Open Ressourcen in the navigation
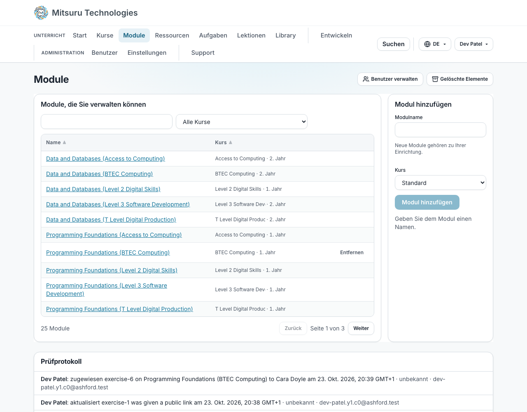 (x=172, y=35)
